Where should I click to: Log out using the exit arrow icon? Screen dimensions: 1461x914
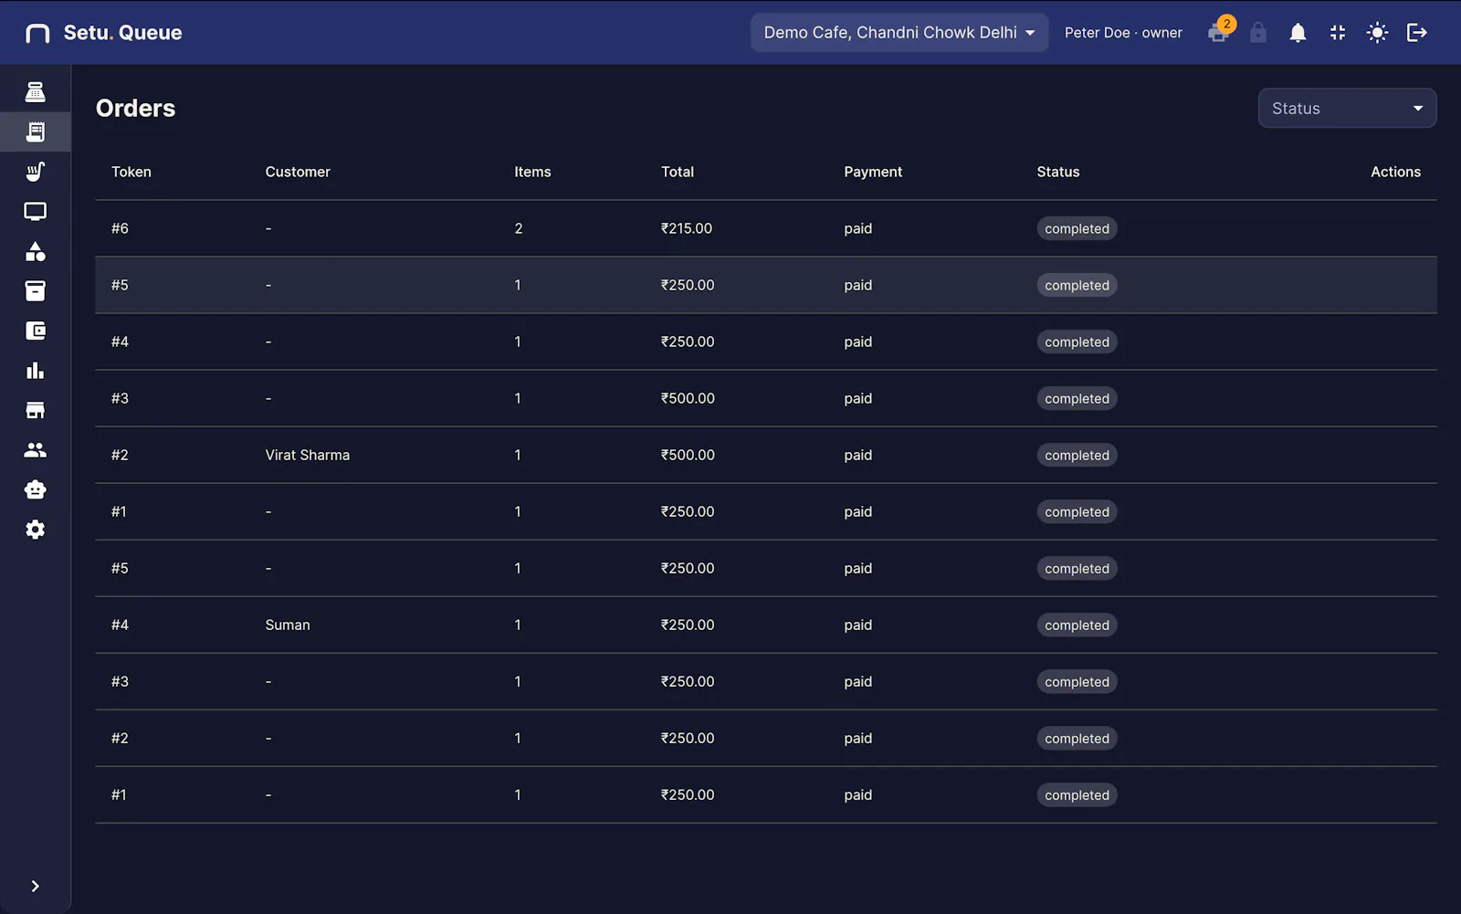click(1417, 33)
